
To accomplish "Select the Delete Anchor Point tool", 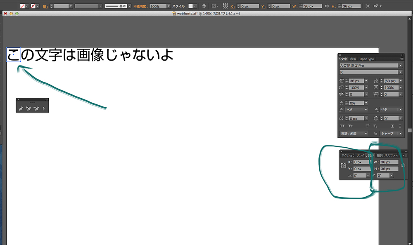I will coord(37,109).
